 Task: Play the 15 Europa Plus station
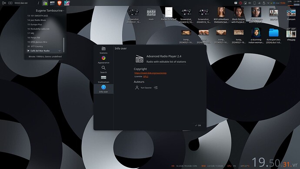pyautogui.click(x=44, y=24)
